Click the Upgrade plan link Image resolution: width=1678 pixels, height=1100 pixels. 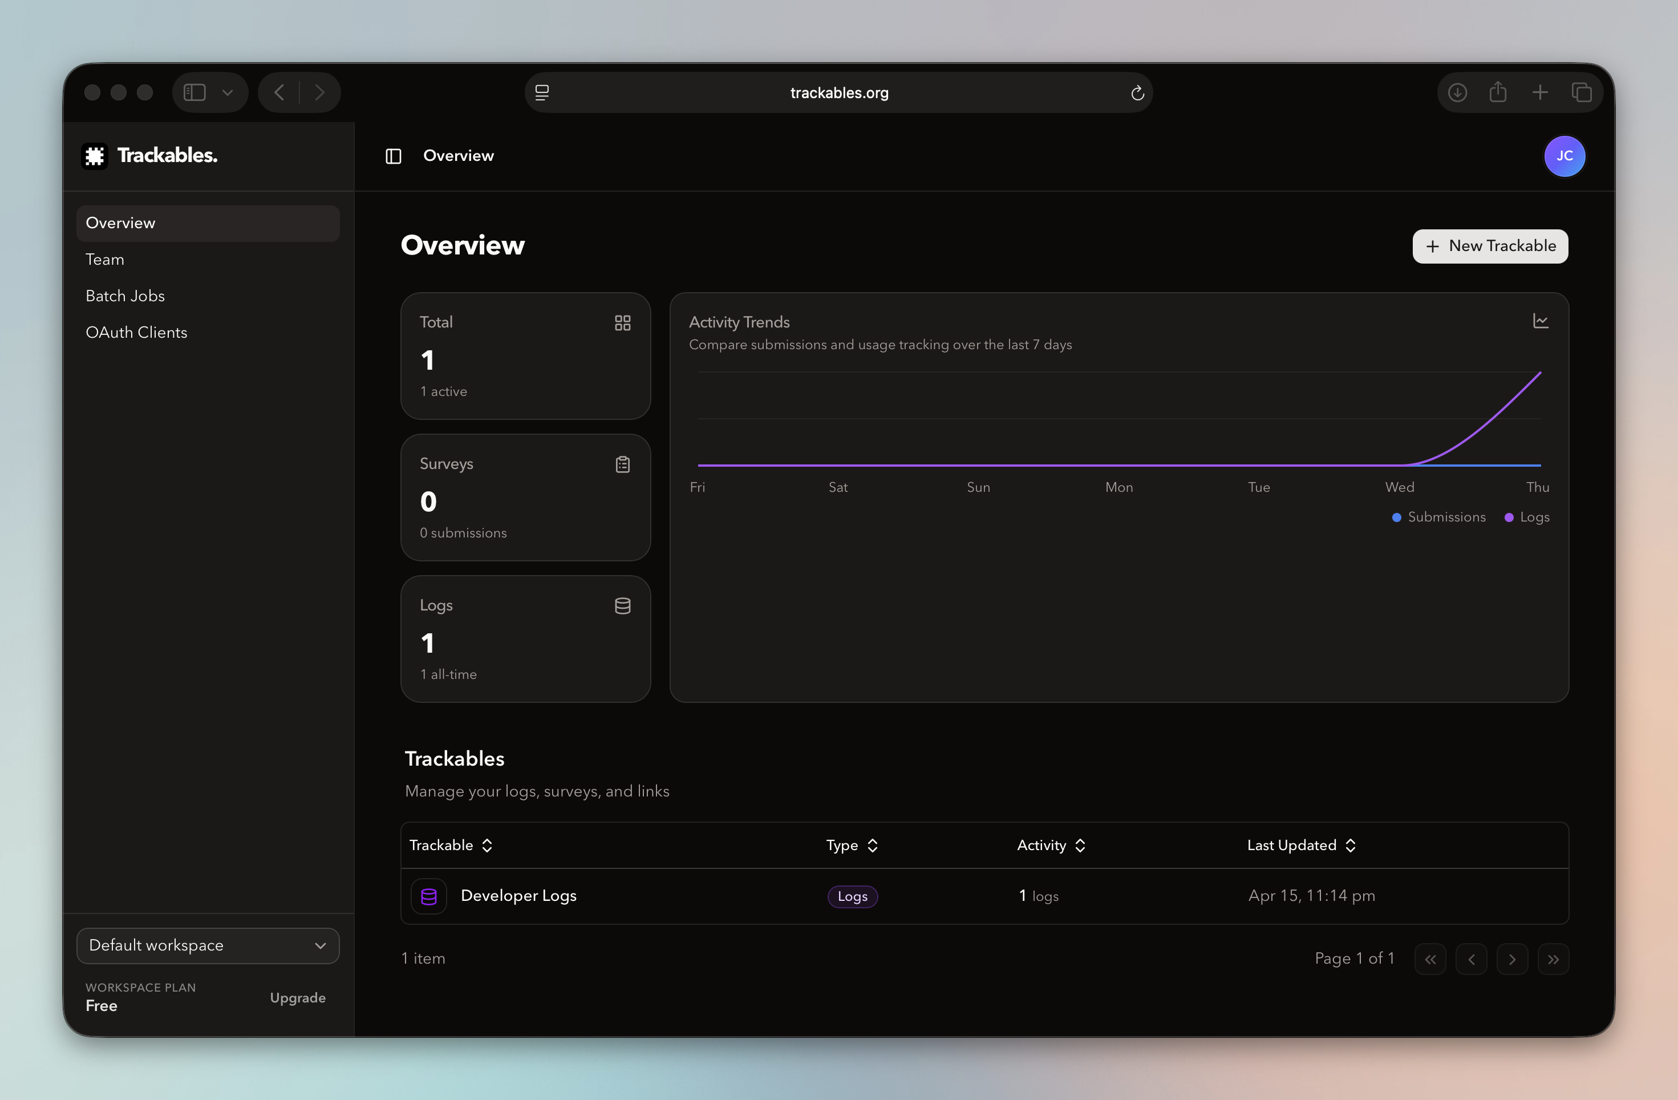(298, 998)
